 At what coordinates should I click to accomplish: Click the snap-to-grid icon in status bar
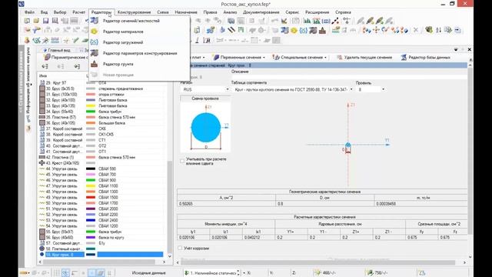pyautogui.click(x=65, y=273)
